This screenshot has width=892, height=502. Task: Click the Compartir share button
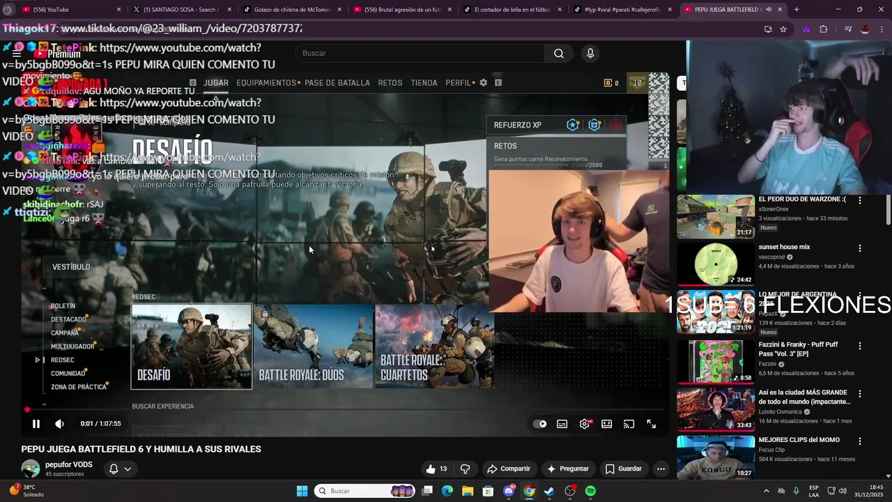509,469
